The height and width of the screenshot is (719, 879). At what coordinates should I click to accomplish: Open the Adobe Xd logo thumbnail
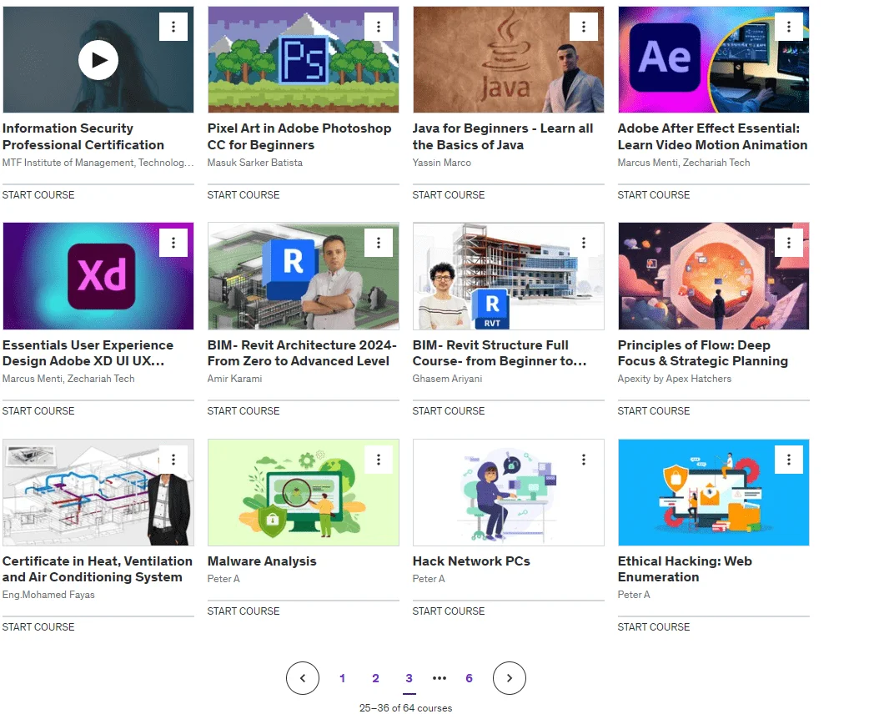pyautogui.click(x=98, y=276)
